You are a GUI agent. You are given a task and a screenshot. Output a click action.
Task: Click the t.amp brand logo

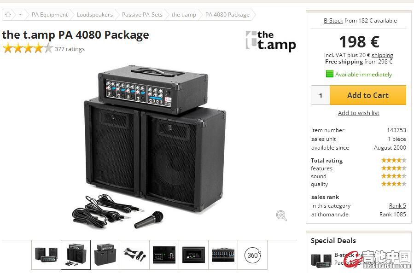coord(270,41)
